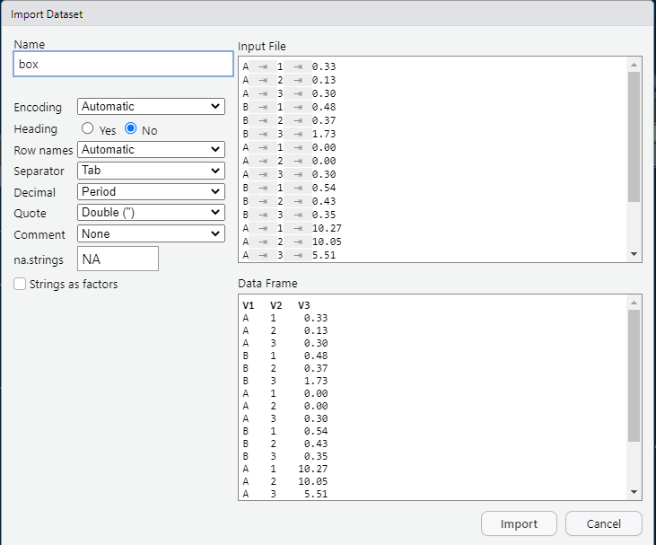656x545 pixels.
Task: Open the Separator dropdown set to Tab
Action: coord(151,171)
